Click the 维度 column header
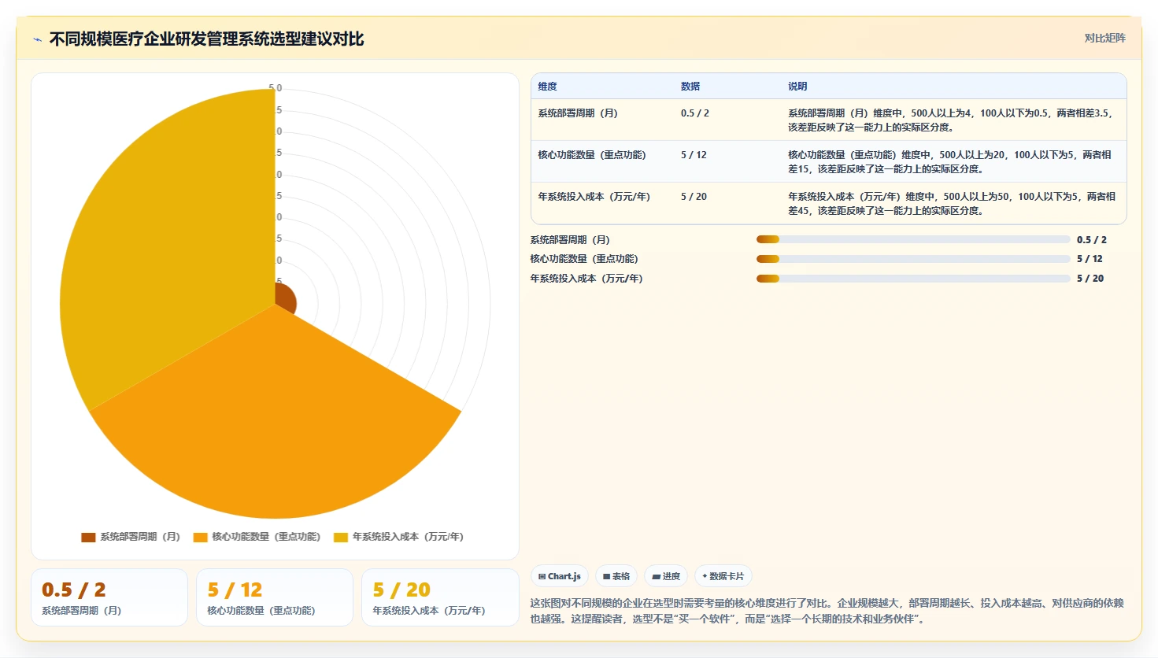Image resolution: width=1158 pixels, height=658 pixels. point(548,87)
